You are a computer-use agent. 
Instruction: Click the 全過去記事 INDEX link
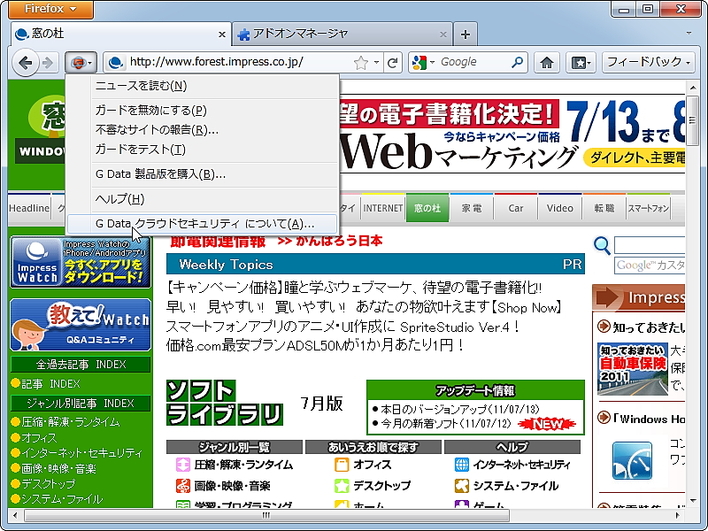[x=80, y=364]
